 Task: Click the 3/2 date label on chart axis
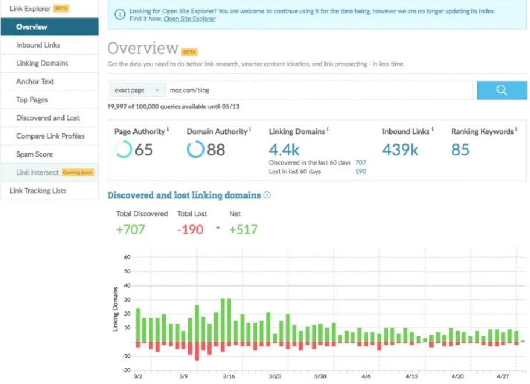pyautogui.click(x=138, y=376)
